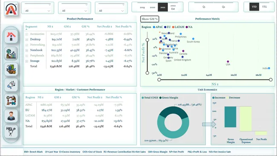Expand the Storage segment row
Screen dimensions: 277x156
[x=27, y=61]
